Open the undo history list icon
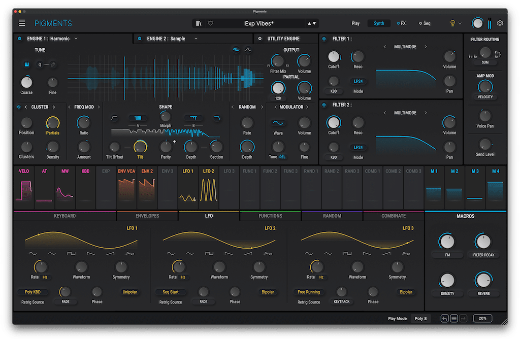This screenshot has height=341, width=520. 454,319
